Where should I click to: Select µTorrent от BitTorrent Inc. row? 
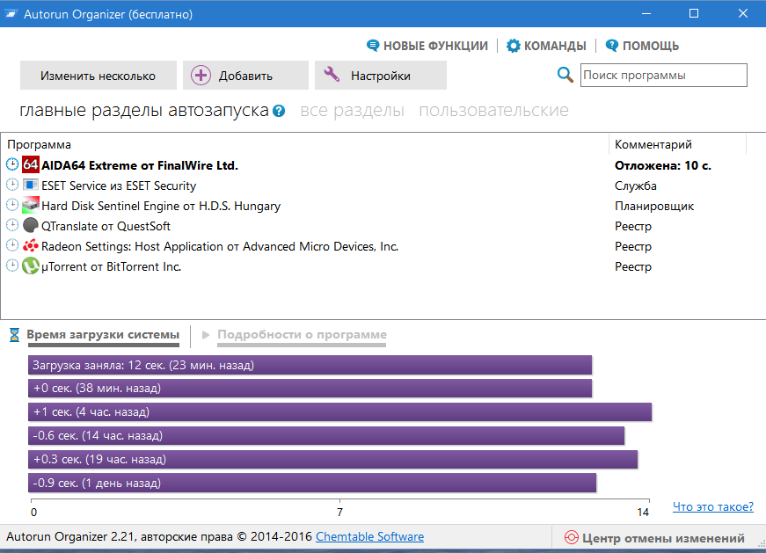(x=383, y=266)
